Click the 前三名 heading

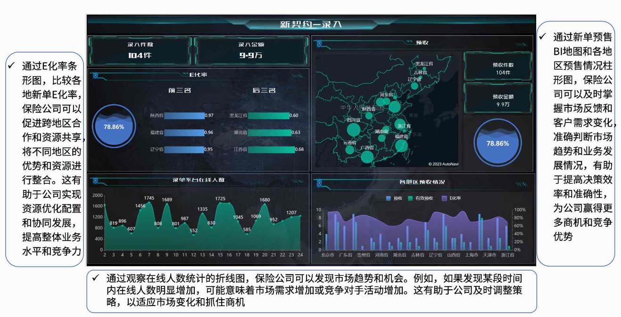179,90
